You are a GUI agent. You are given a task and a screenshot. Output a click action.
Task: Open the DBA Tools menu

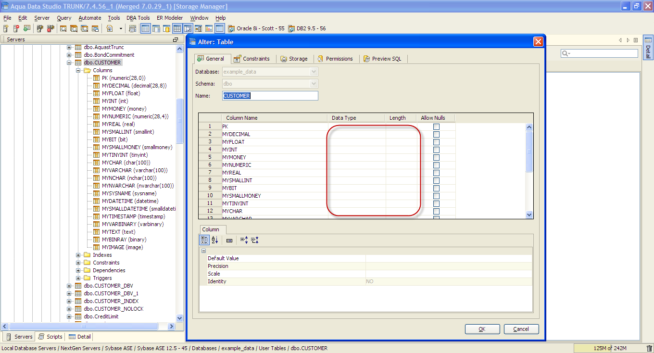(x=138, y=18)
